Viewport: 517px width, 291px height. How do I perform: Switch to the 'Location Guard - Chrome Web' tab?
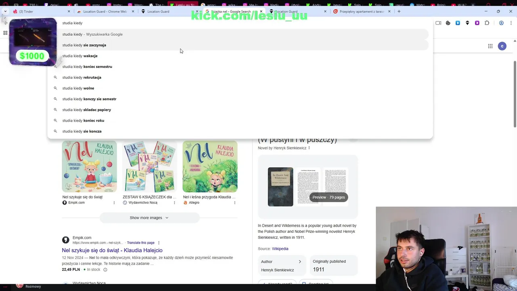pos(105,11)
